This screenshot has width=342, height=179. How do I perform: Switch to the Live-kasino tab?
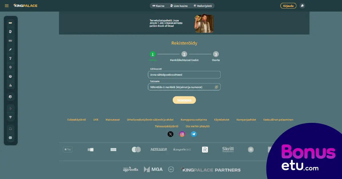click(179, 6)
